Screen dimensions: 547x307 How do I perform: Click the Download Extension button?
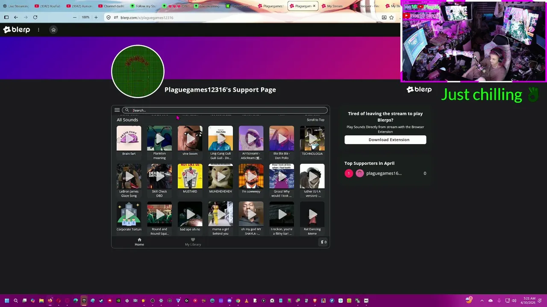385,139
